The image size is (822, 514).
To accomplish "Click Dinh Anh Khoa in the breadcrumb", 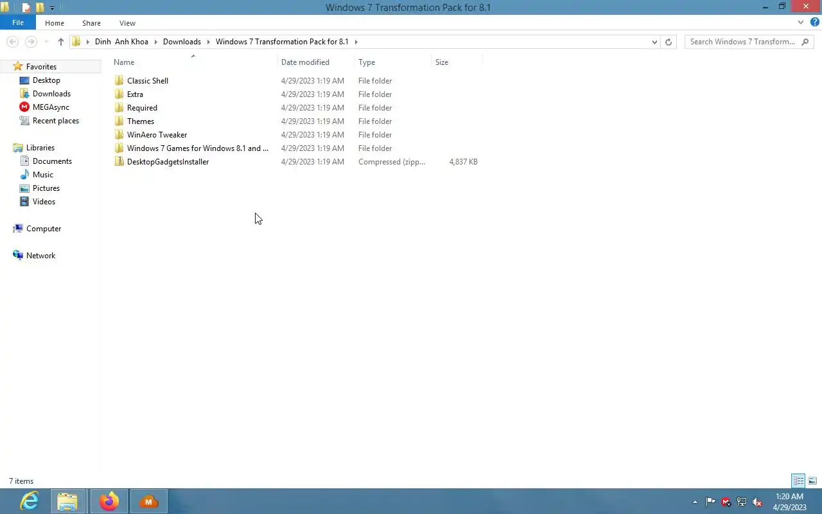I will [121, 42].
